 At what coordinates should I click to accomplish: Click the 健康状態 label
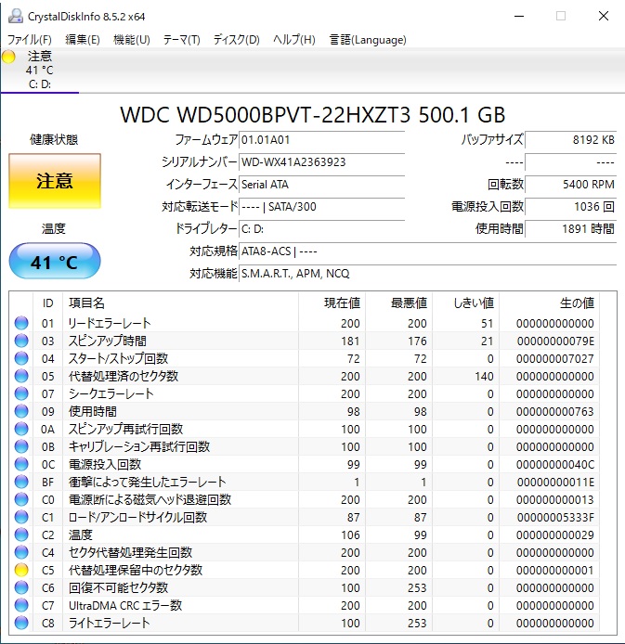(x=54, y=140)
